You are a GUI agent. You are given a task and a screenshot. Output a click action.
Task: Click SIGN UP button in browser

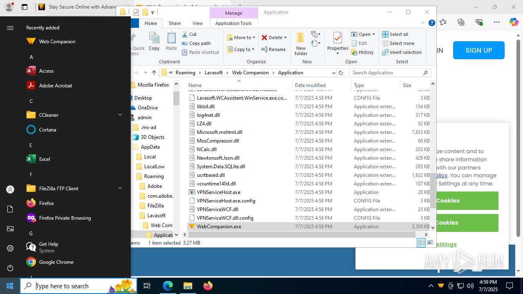tap(478, 51)
